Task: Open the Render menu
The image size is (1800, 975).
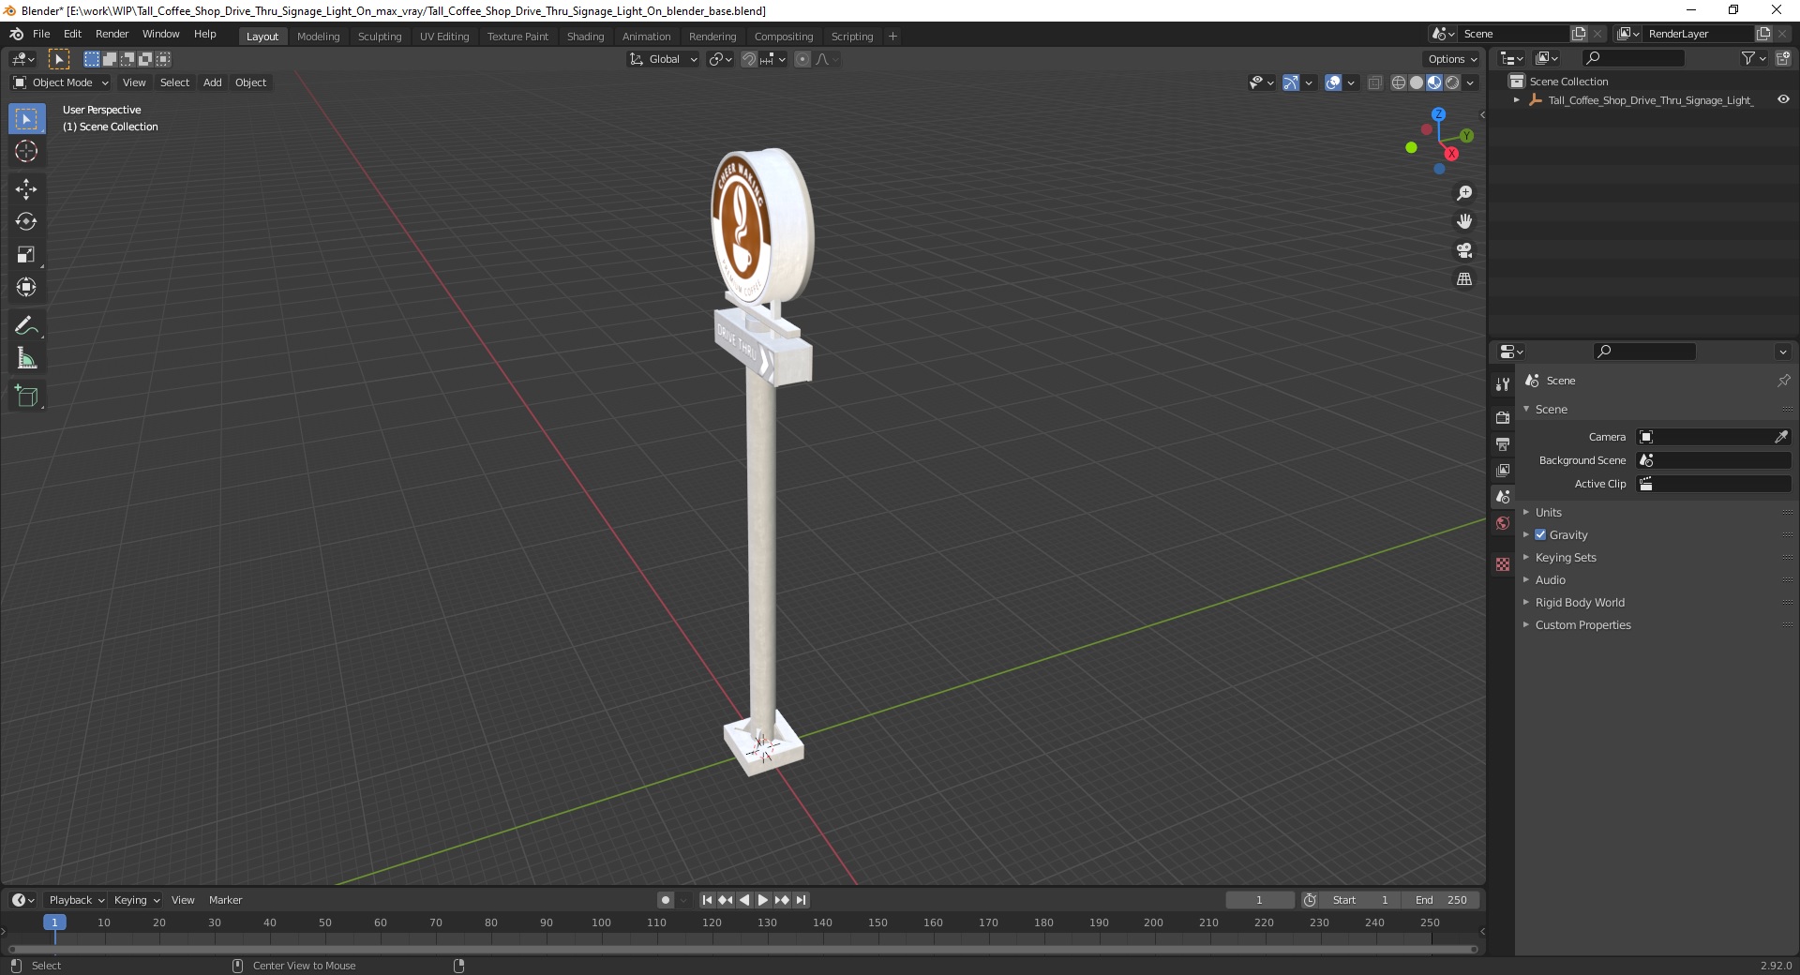Action: coord(112,34)
